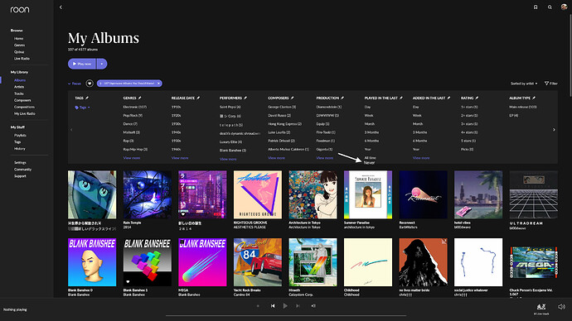Filter by 5 stars rating
Screen dimensions: 572x321
point(468,141)
